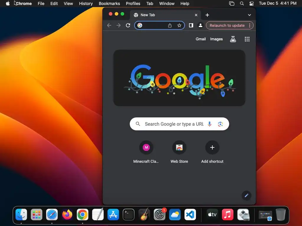This screenshot has height=226, width=302.
Task: Open GarageBand from the Dock
Action: [x=144, y=215]
